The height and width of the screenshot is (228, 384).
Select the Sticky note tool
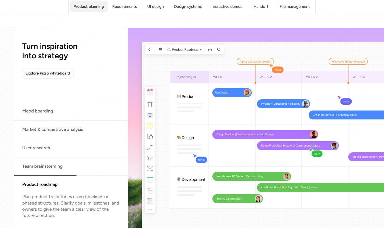click(x=150, y=126)
